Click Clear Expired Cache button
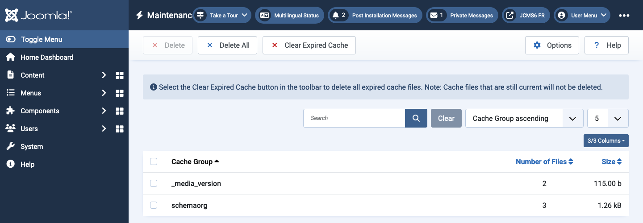 (x=309, y=45)
